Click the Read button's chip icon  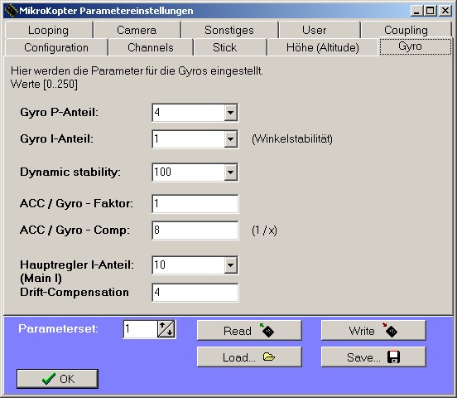[267, 330]
